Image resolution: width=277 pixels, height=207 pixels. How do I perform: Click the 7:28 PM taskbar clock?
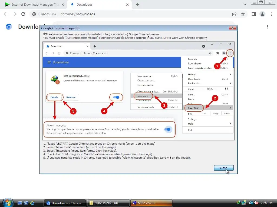click(266, 203)
